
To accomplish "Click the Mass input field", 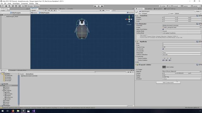I will 182,43.
